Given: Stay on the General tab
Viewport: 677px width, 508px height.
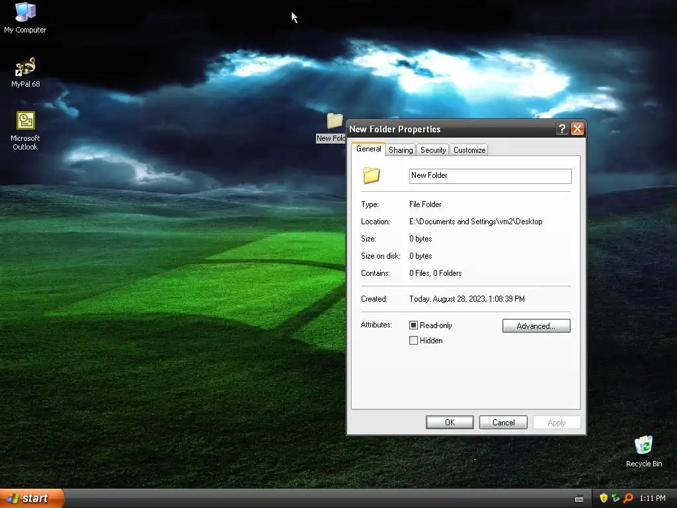Looking at the screenshot, I should 368,149.
